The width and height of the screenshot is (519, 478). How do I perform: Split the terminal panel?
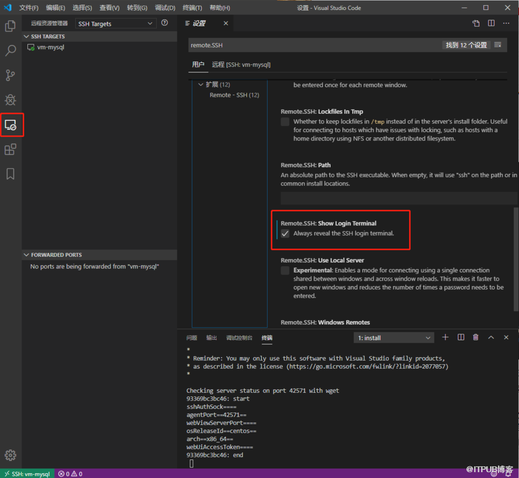pyautogui.click(x=460, y=337)
